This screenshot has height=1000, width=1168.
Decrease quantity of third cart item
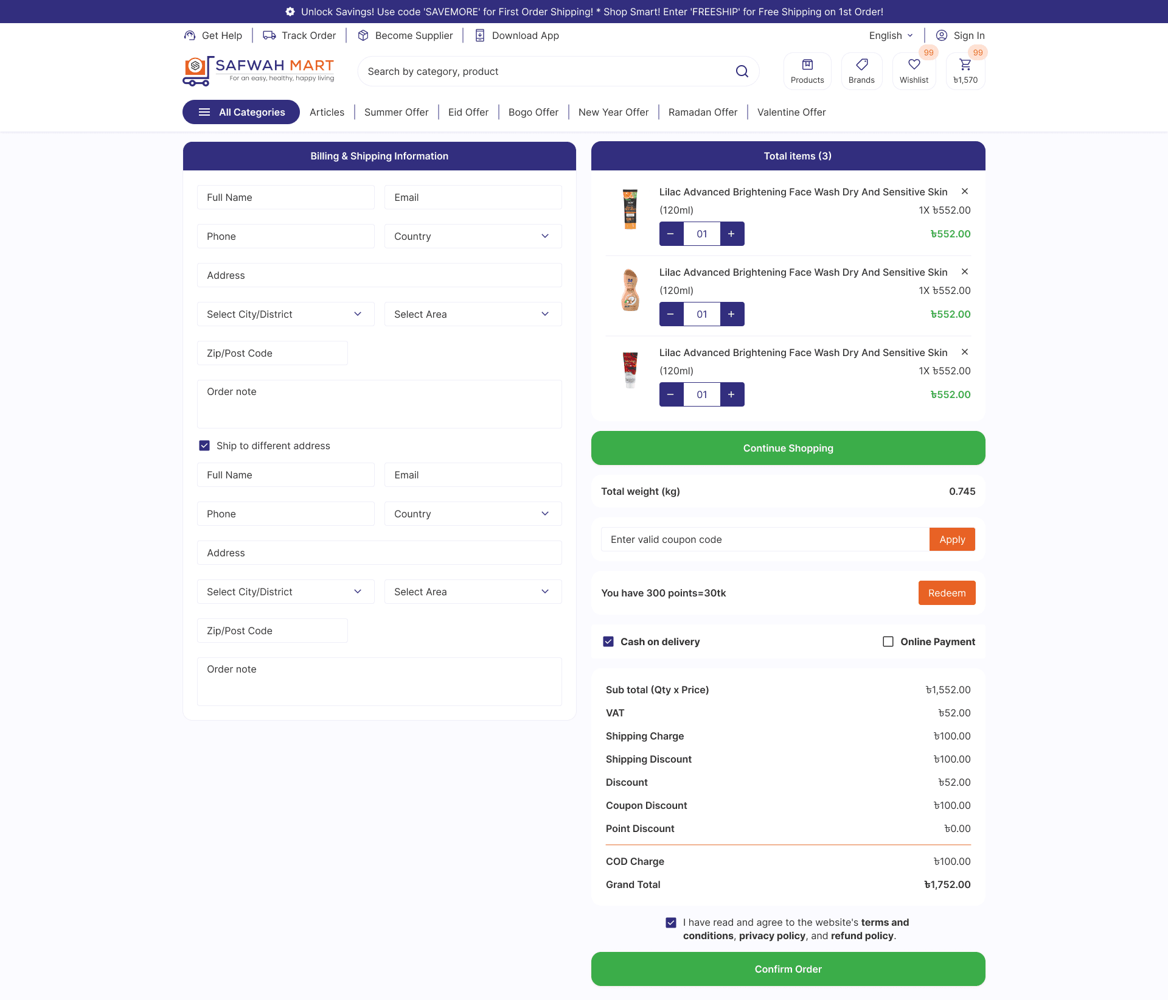pos(671,394)
